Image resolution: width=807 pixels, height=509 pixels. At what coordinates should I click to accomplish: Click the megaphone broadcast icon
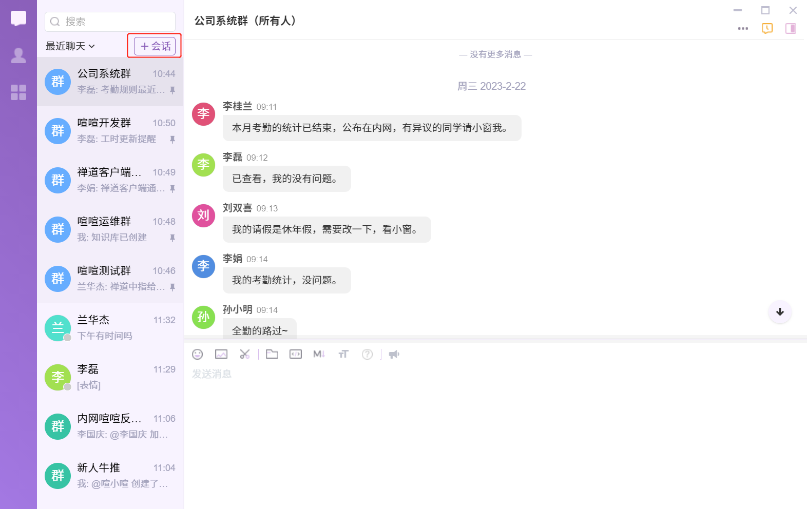394,354
